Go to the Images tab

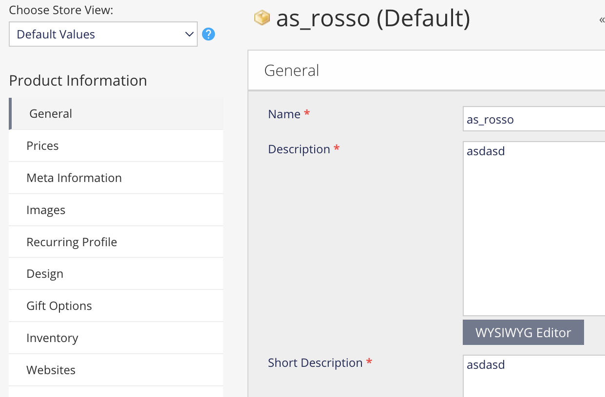[46, 210]
